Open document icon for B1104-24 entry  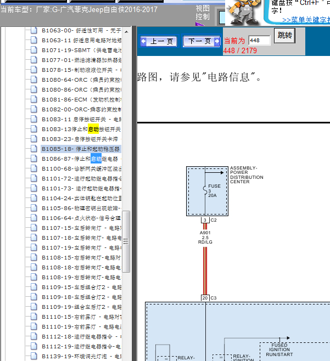(x=34, y=198)
